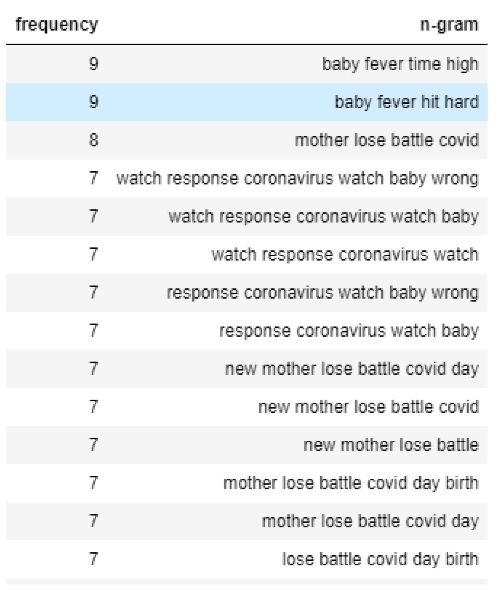Click frequency 7 beside 'new mother lose battle covid day'
This screenshot has height=597, width=500.
click(x=94, y=369)
